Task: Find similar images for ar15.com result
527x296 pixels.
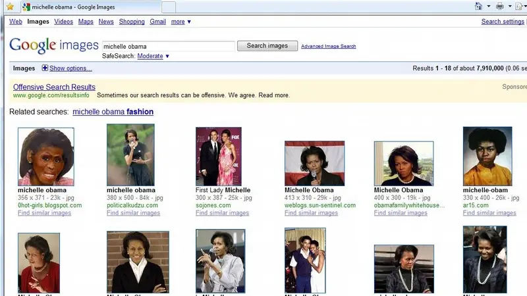Action: click(x=489, y=212)
